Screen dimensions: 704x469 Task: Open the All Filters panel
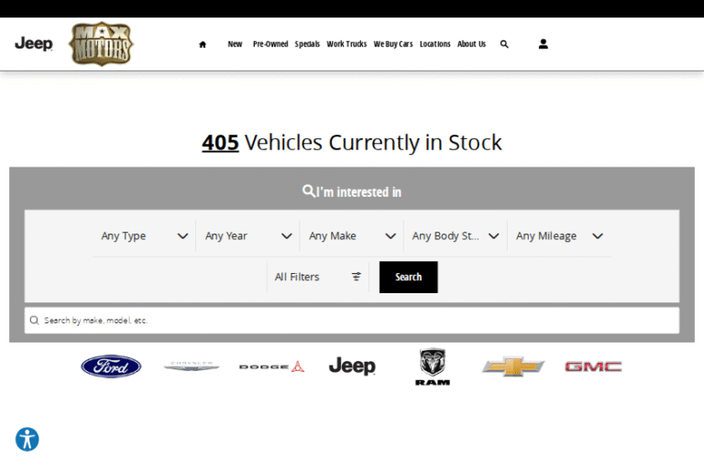[x=317, y=277]
